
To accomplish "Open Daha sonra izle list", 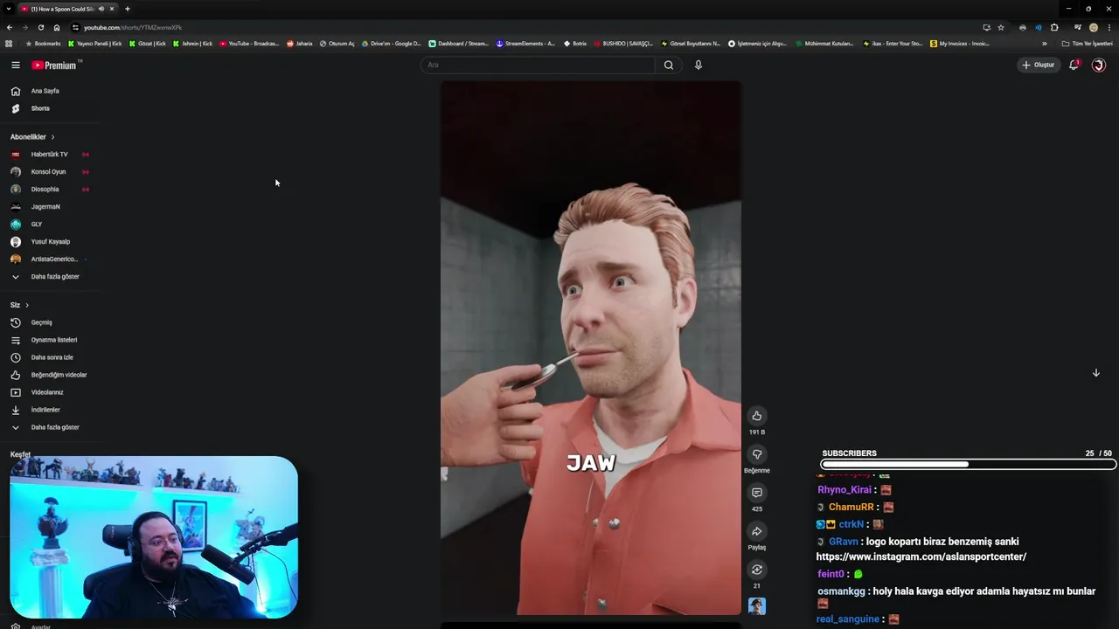I will tap(52, 357).
